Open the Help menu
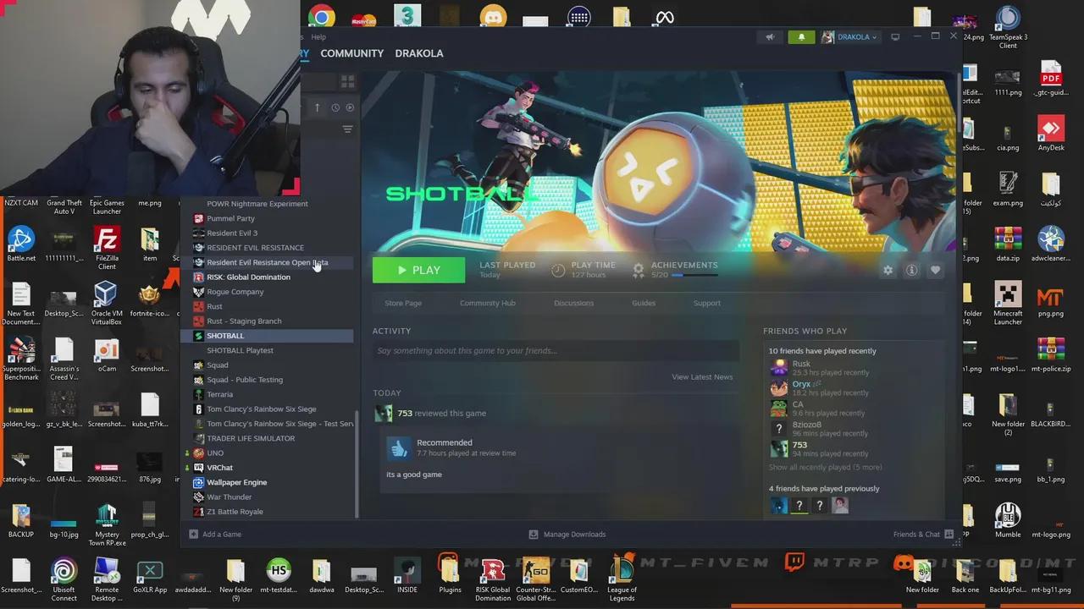Viewport: 1084px width, 609px height. 318,37
